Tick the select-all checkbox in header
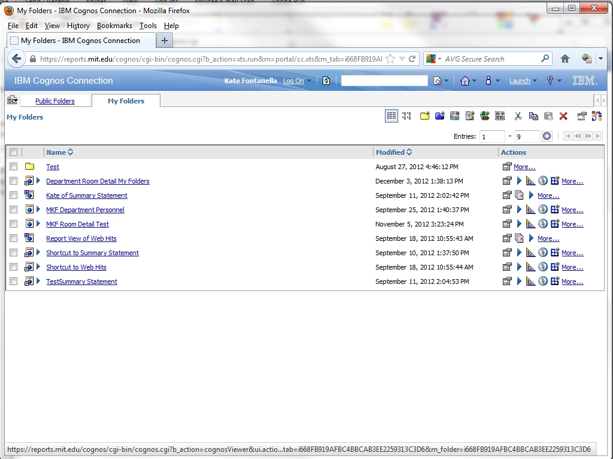The image size is (613, 459). (14, 152)
